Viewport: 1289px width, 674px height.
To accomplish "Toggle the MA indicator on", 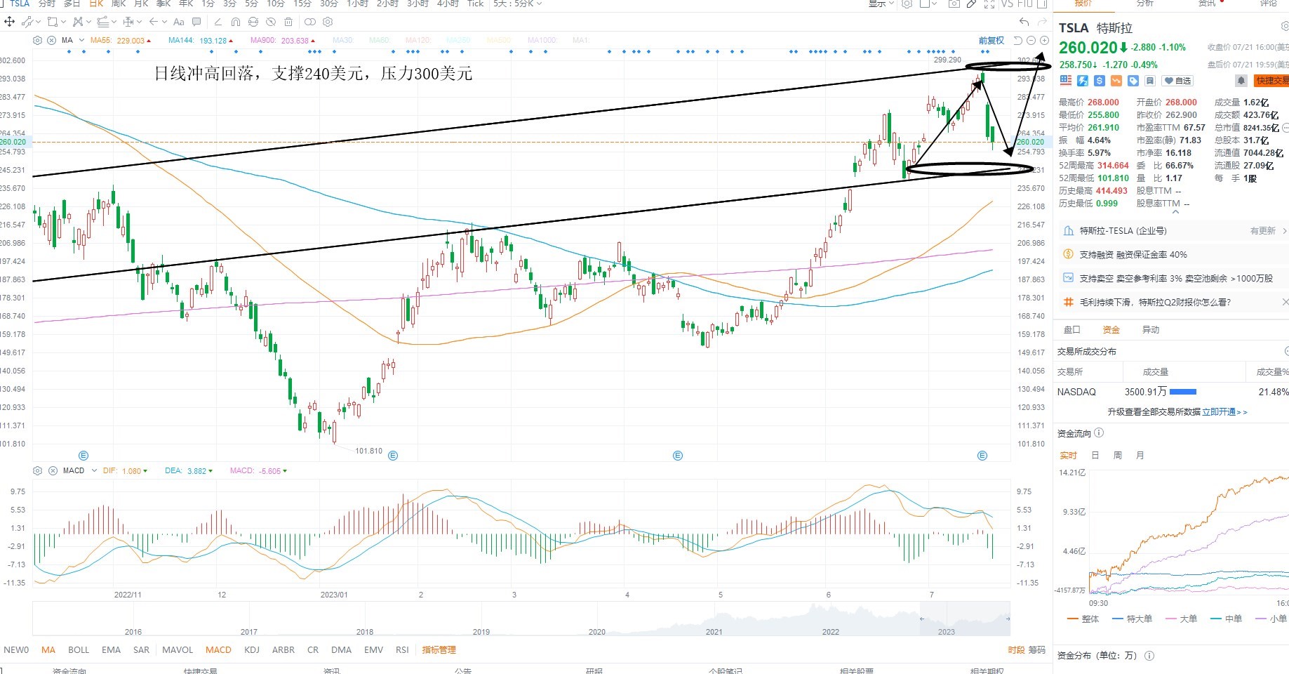I will [x=48, y=650].
